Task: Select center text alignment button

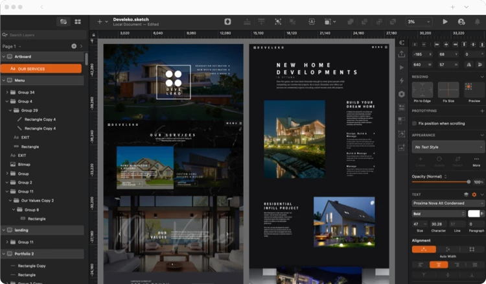Action: point(439,264)
